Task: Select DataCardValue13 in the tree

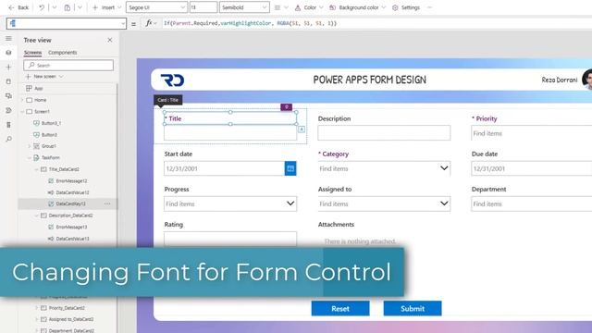Action: click(x=72, y=239)
